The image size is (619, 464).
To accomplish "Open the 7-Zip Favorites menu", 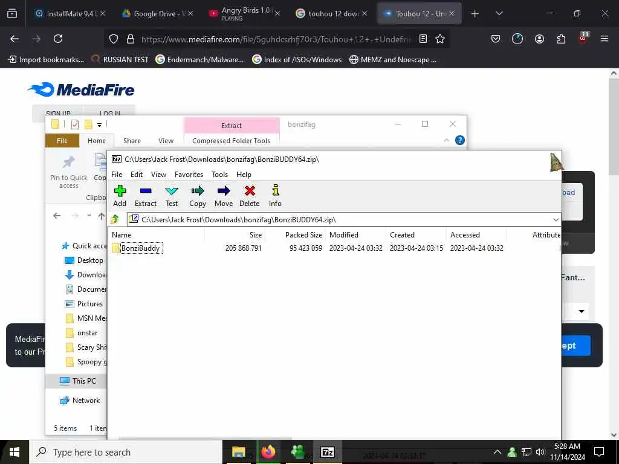I will [x=189, y=175].
